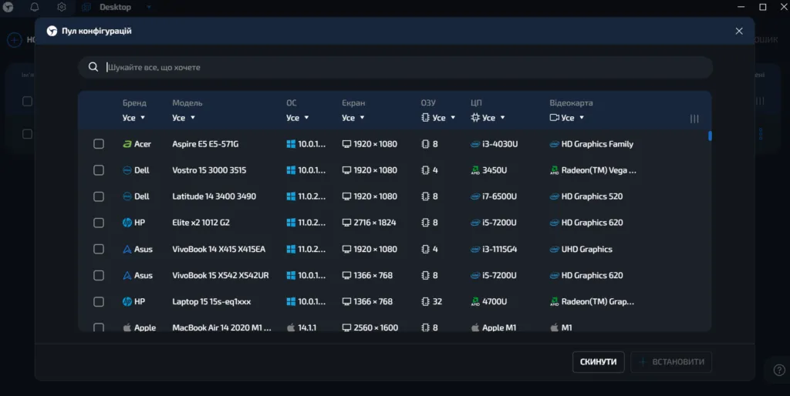Click monitor icon beside 2716 × 1824

click(346, 223)
